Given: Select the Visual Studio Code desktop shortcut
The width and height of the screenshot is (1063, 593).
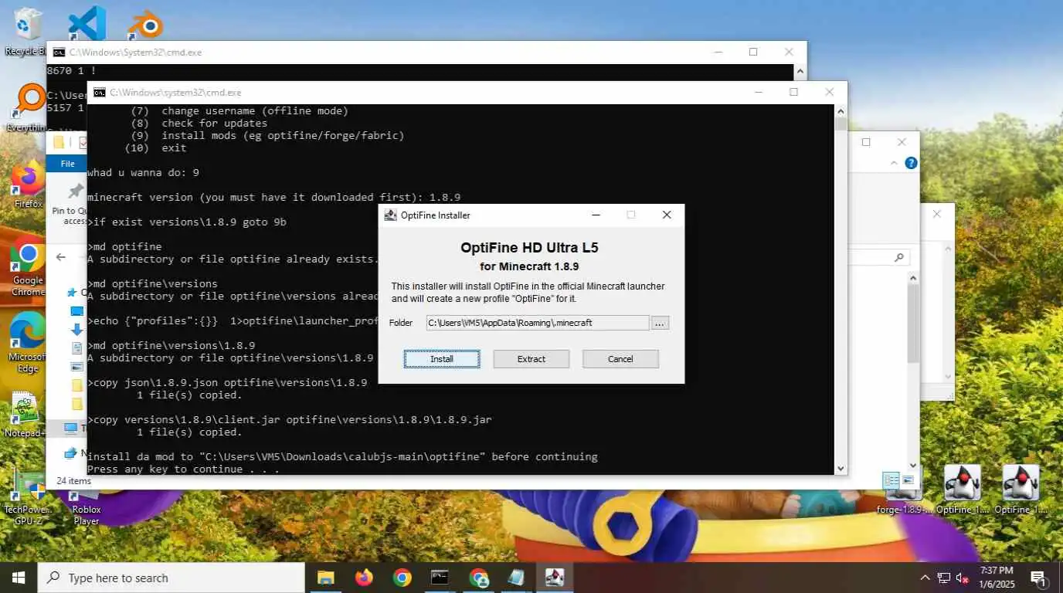Looking at the screenshot, I should (87, 23).
